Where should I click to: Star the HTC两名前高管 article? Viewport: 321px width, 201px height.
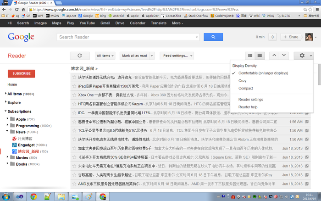click(74, 104)
